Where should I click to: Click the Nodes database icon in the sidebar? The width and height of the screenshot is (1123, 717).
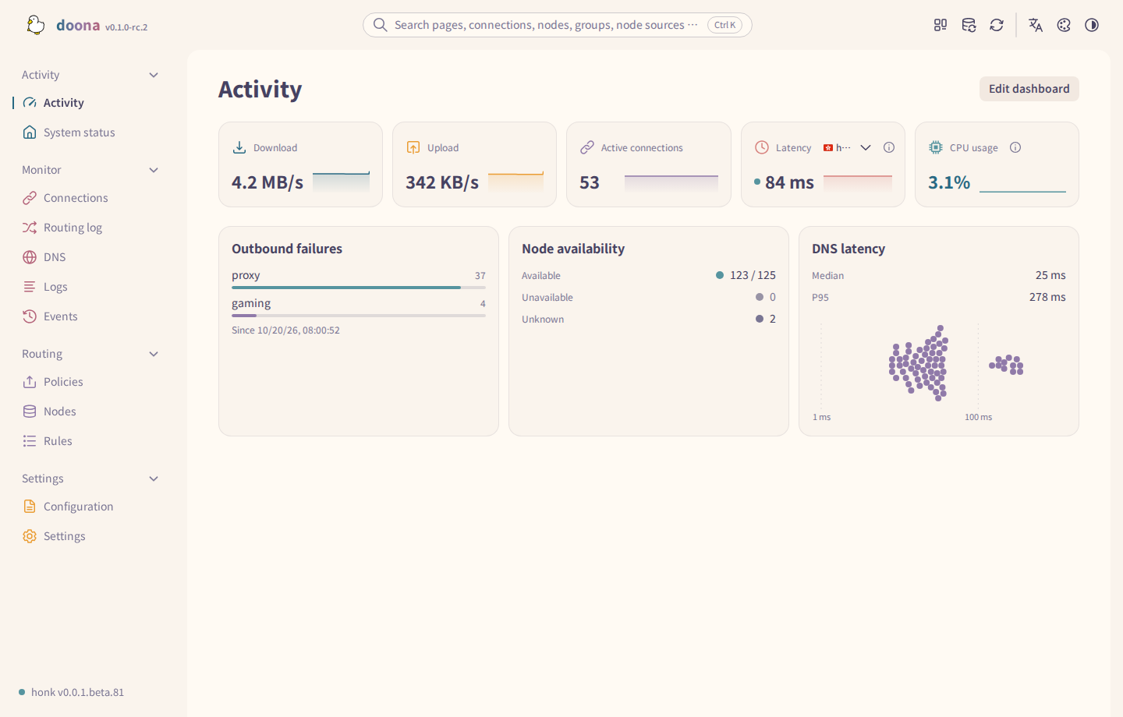[x=30, y=411]
